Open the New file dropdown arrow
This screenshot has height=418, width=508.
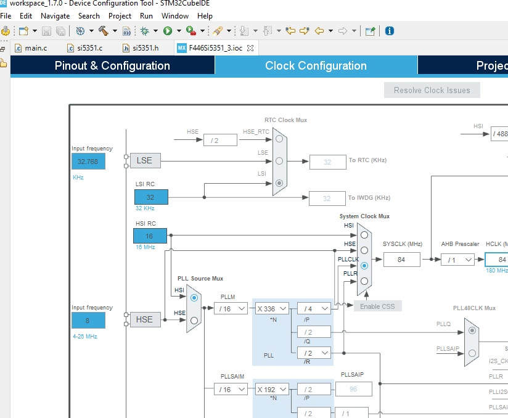pos(35,31)
